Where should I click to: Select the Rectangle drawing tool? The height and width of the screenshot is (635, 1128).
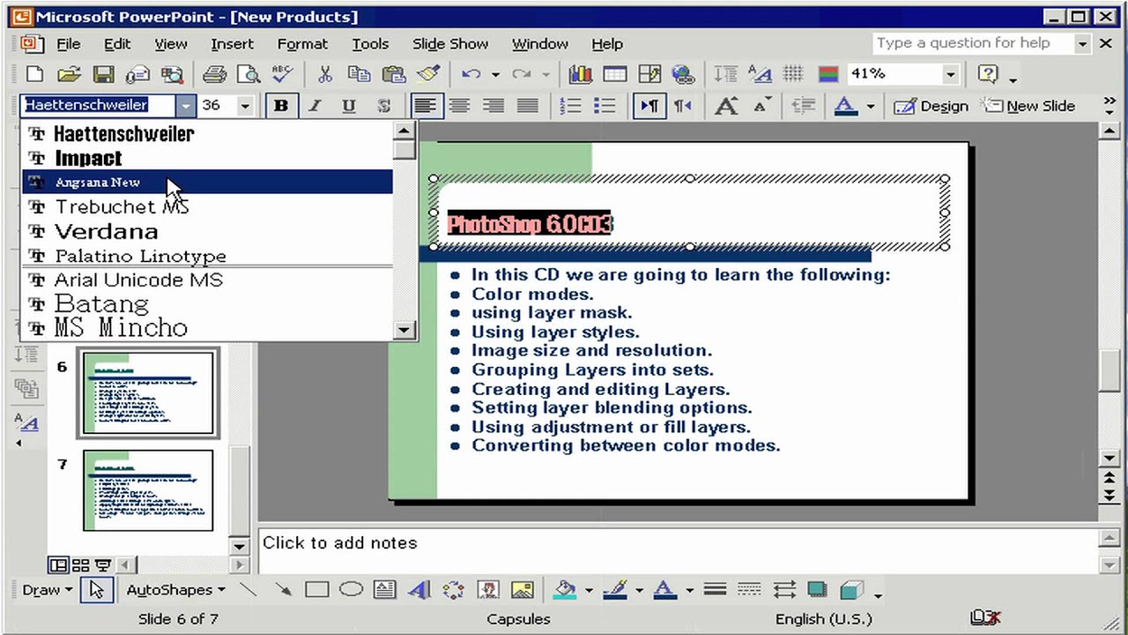[316, 590]
